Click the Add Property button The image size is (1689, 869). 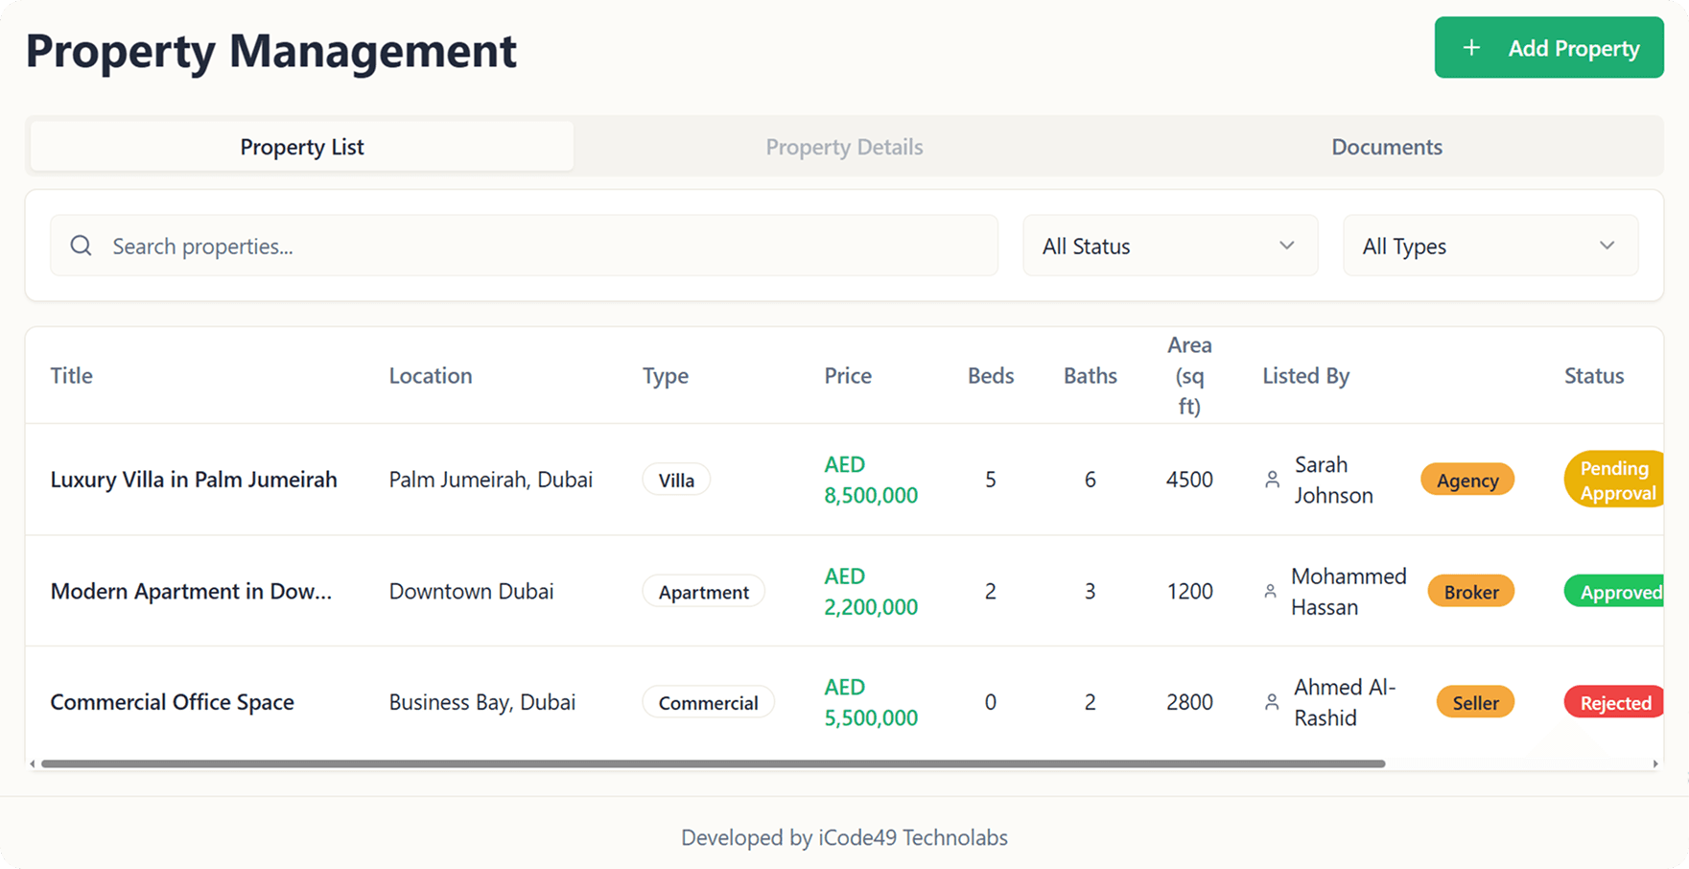point(1549,48)
